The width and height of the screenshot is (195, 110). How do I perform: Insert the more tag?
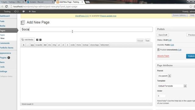coord(79,45)
